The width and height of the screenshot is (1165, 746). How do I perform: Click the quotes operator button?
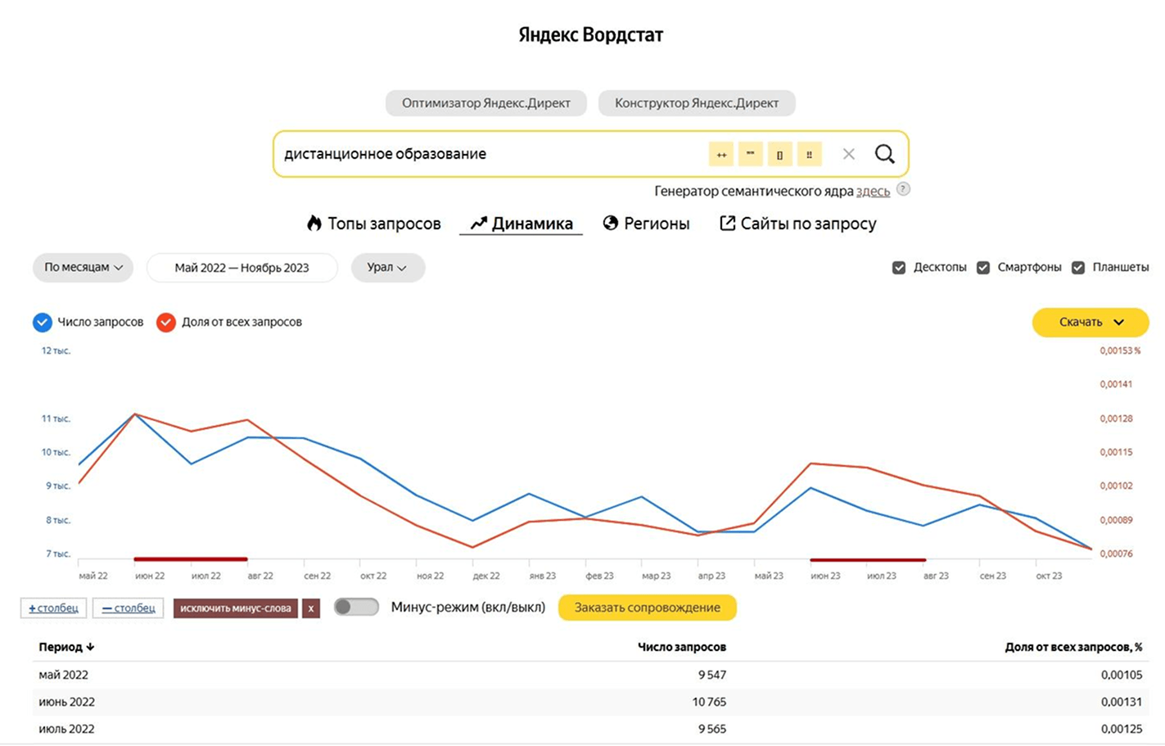tap(750, 154)
